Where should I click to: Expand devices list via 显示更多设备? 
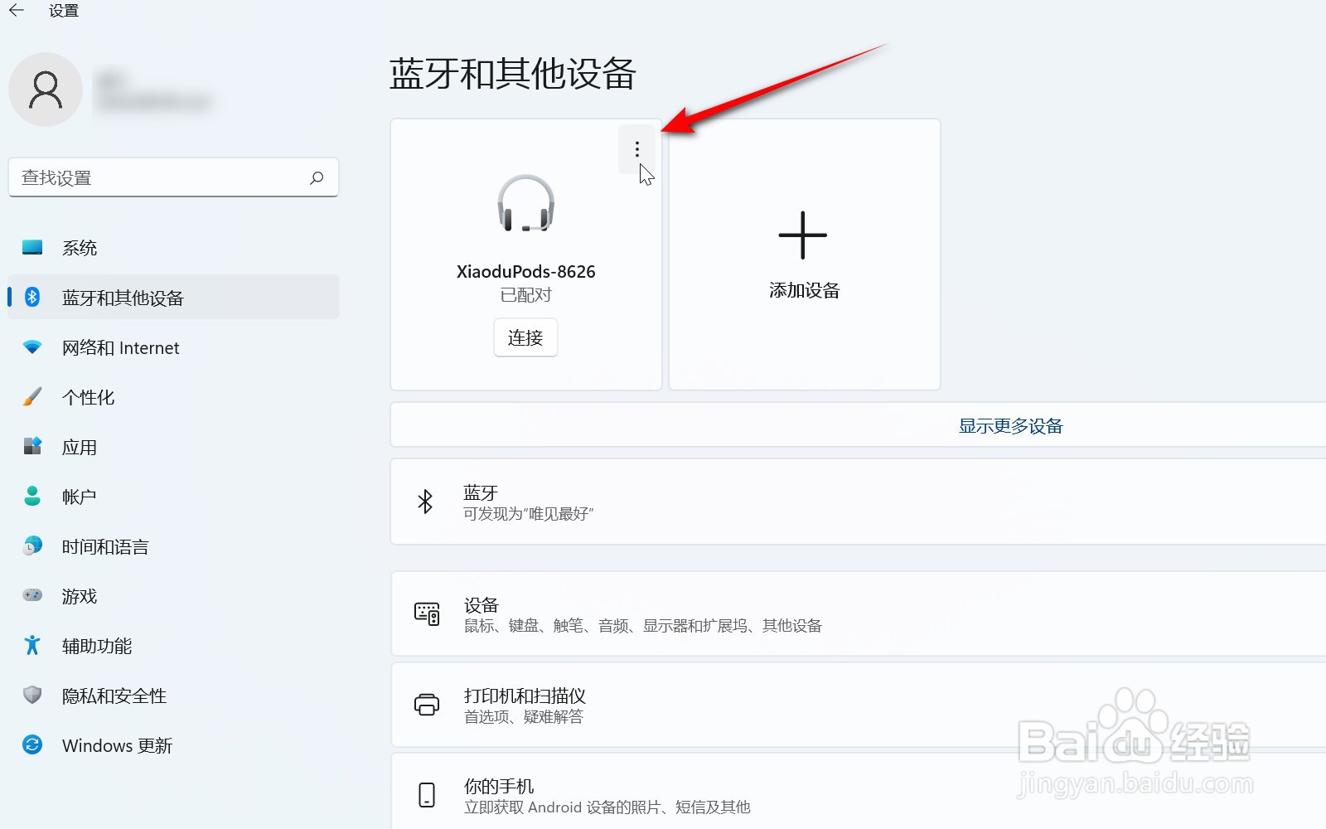(x=1010, y=425)
